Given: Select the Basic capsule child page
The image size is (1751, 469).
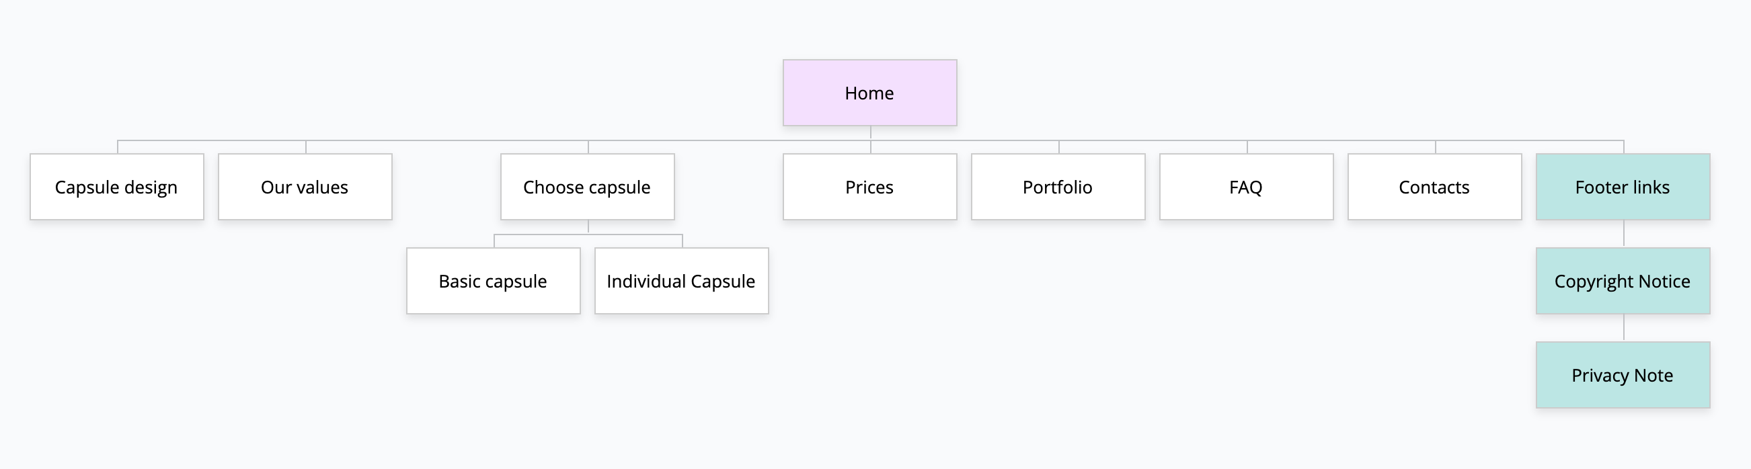Looking at the screenshot, I should pyautogui.click(x=494, y=281).
